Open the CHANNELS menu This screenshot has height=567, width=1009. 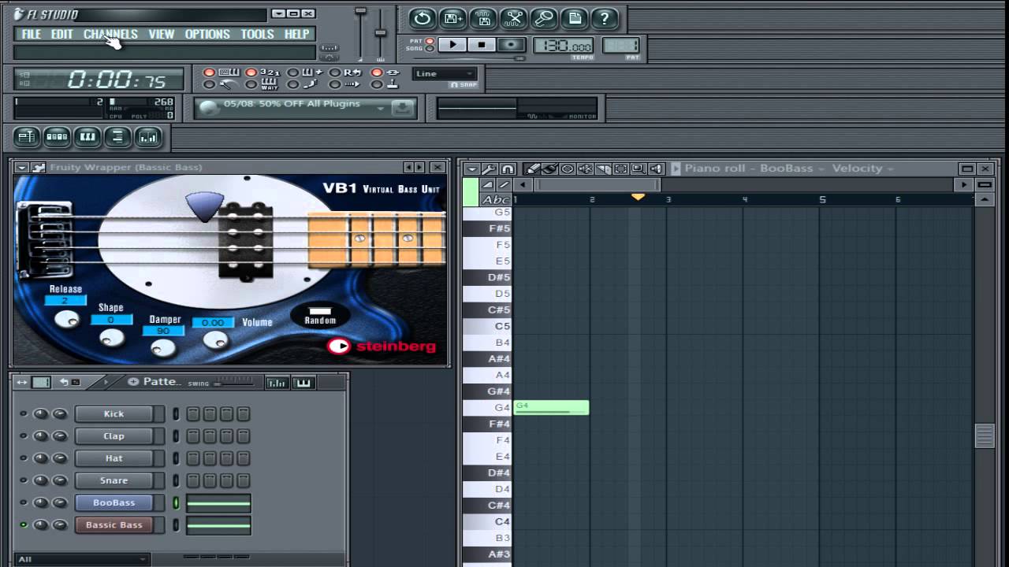coord(110,34)
